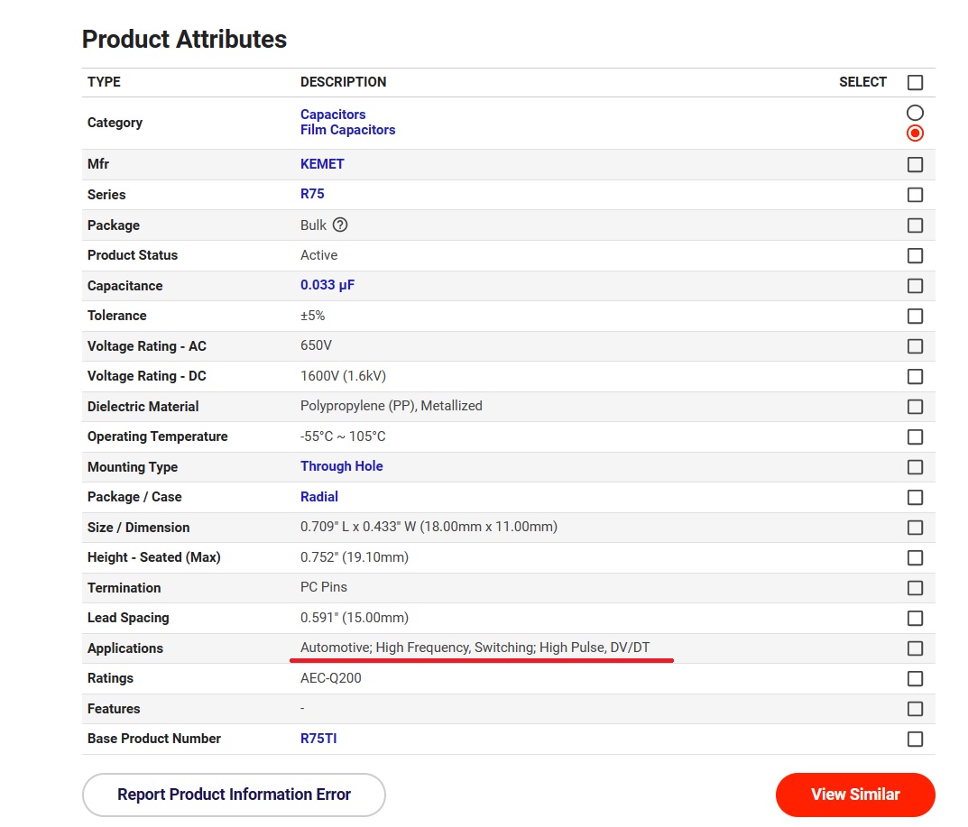968x827 pixels.
Task: Select the Film Capacitors radio button
Action: click(915, 133)
